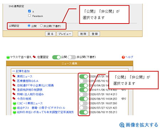
Task: Click the red pin beside 日税連が「中小企業化」に疑義
Action: (x=14, y=85)
